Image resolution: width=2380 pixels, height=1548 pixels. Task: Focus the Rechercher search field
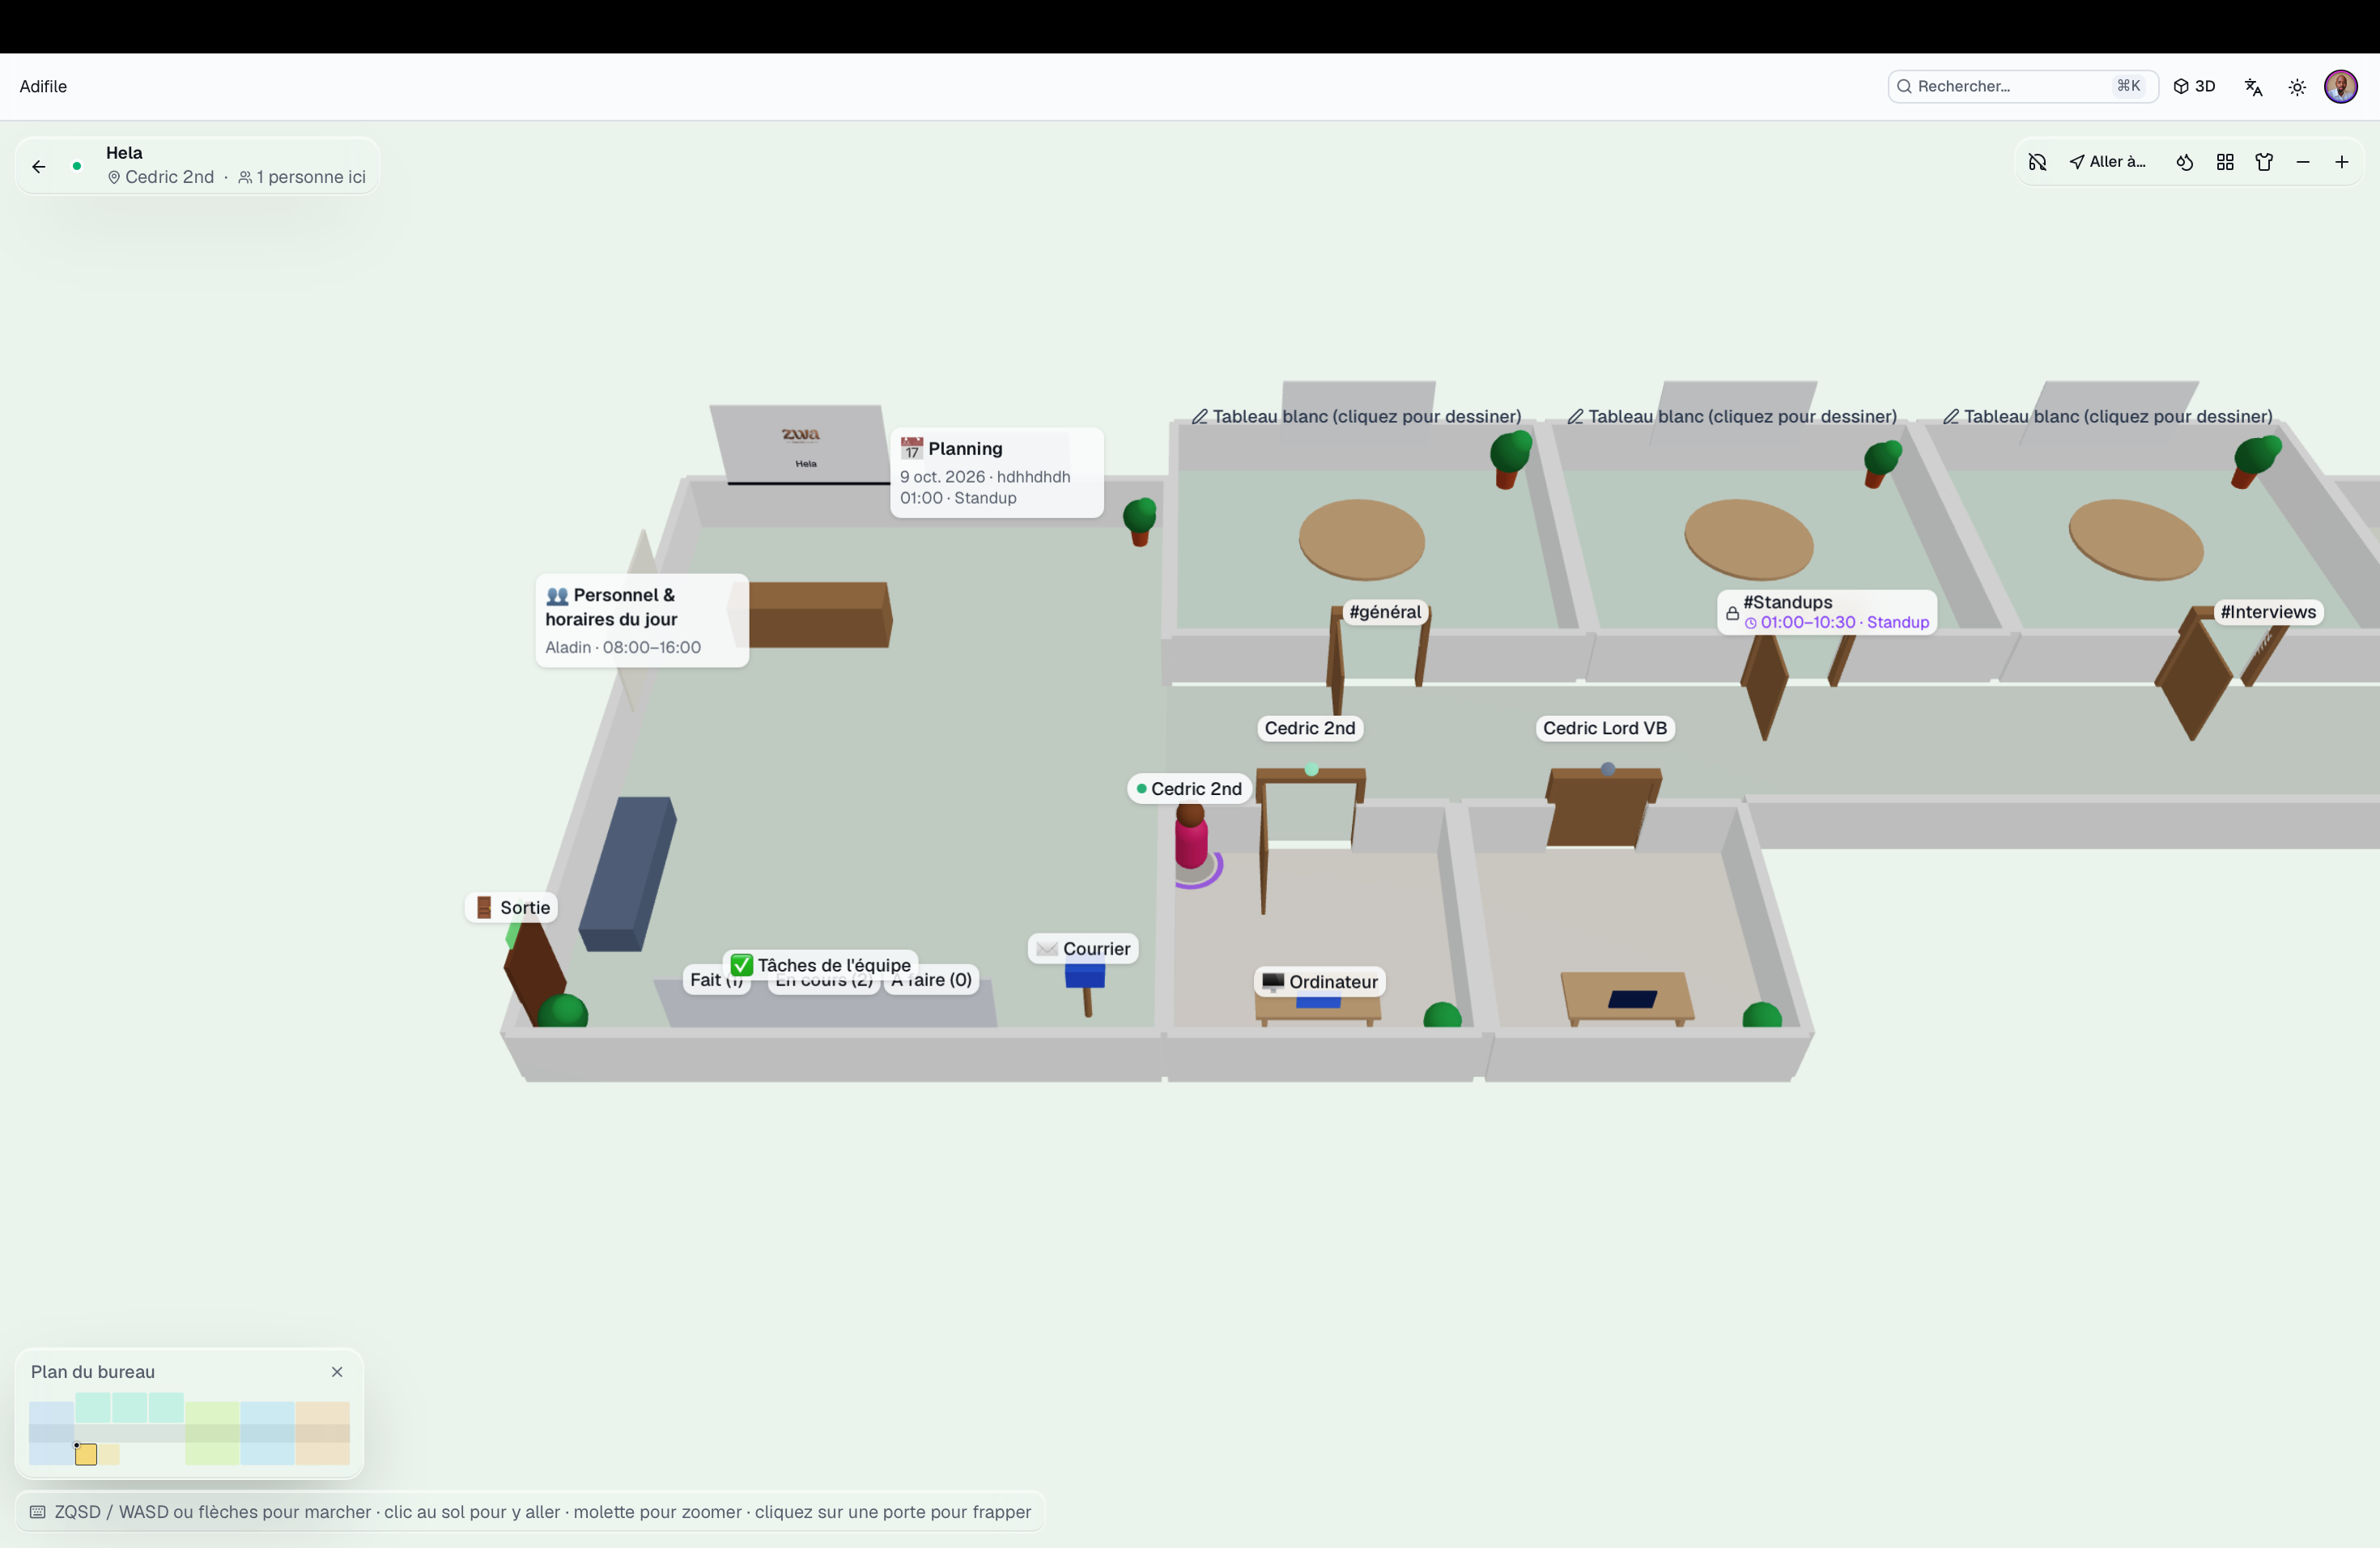2022,86
